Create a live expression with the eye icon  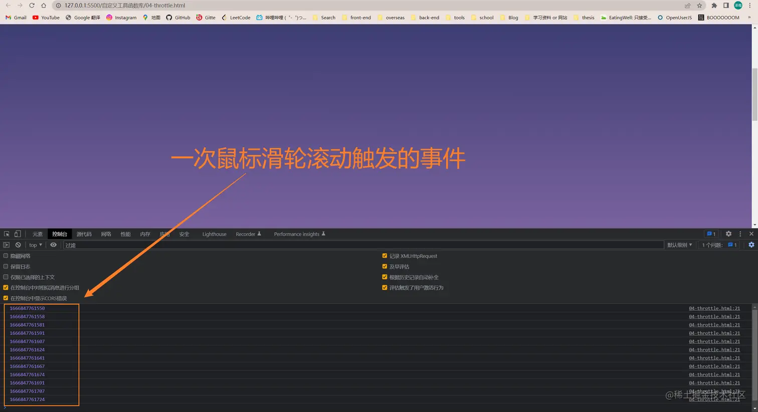coord(53,245)
